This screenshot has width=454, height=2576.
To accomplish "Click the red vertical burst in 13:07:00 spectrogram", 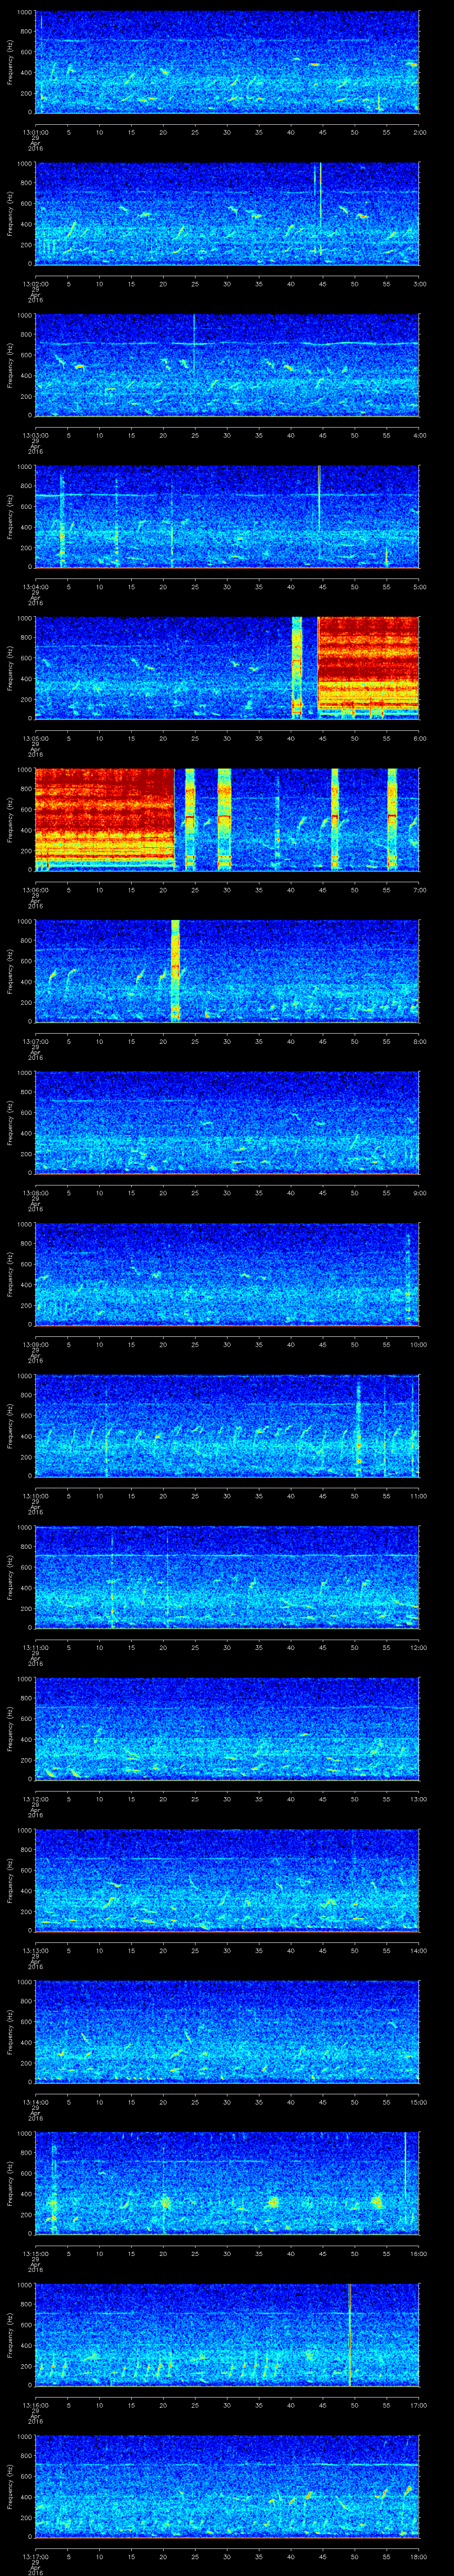I will click(175, 971).
